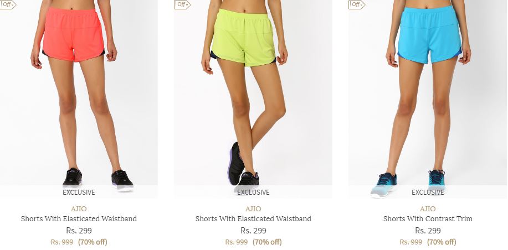This screenshot has width=508, height=250.
Task: Click 70% off text under blue shorts
Action: tap(442, 242)
